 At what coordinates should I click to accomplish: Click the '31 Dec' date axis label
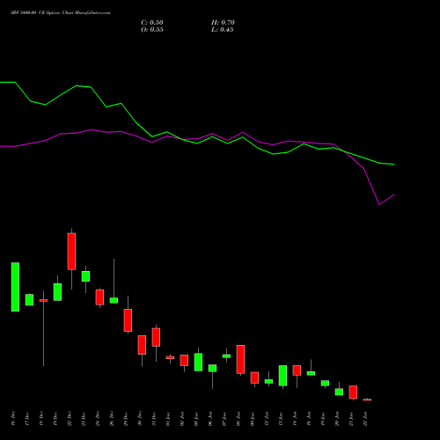coord(154,418)
